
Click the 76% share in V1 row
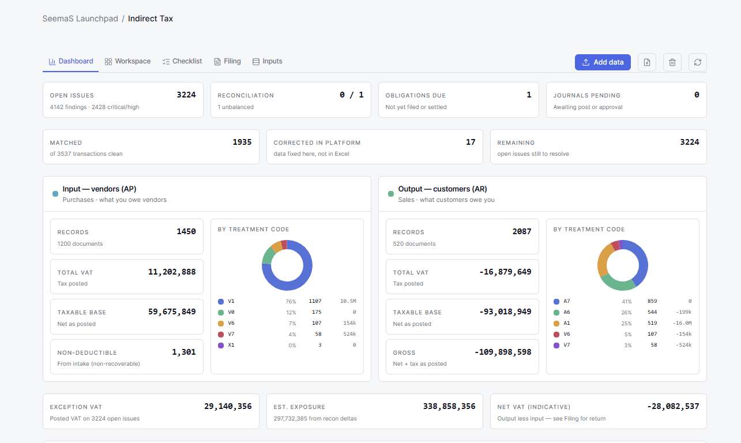click(x=291, y=302)
